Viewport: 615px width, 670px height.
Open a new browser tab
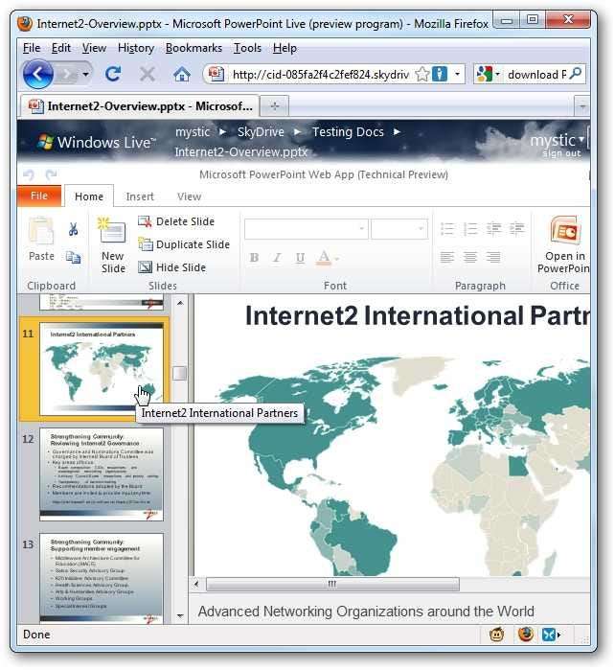coord(274,106)
